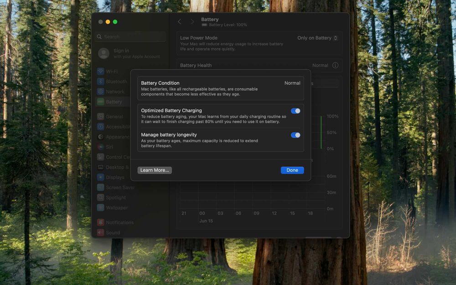
Task: Disable Manage battery longevity switch
Action: click(x=295, y=135)
